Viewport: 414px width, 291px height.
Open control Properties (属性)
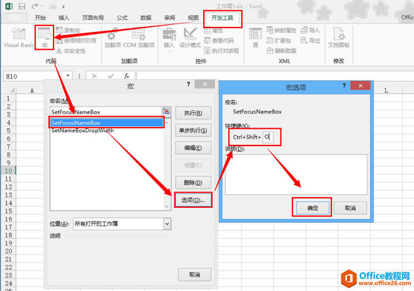pos(213,31)
